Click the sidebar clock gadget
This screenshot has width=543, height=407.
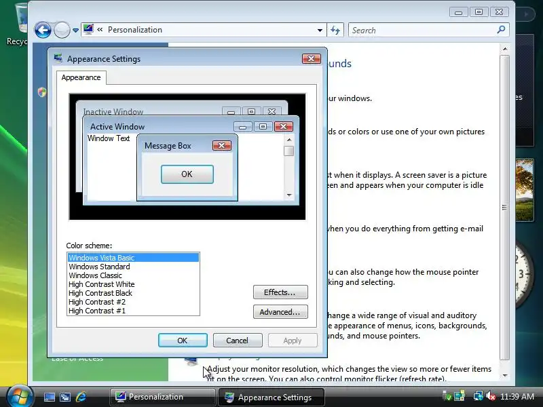524,275
